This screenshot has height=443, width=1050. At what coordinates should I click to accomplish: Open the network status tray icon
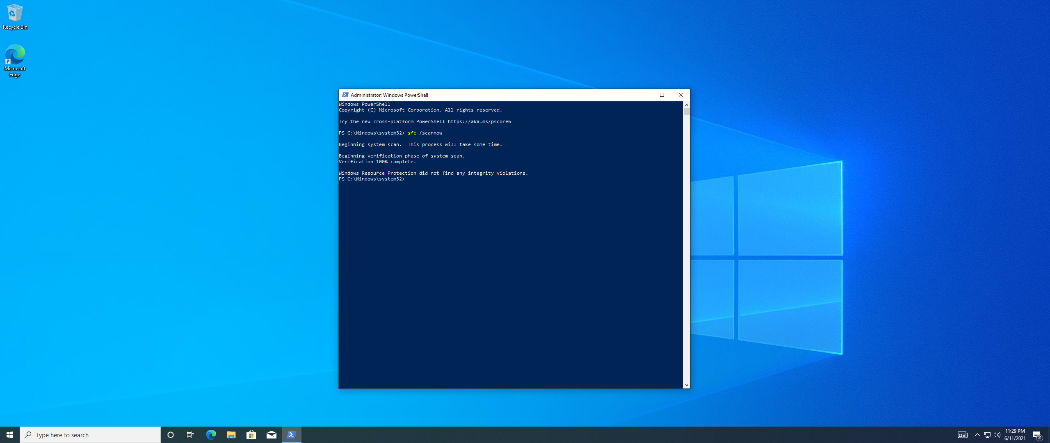click(x=987, y=435)
